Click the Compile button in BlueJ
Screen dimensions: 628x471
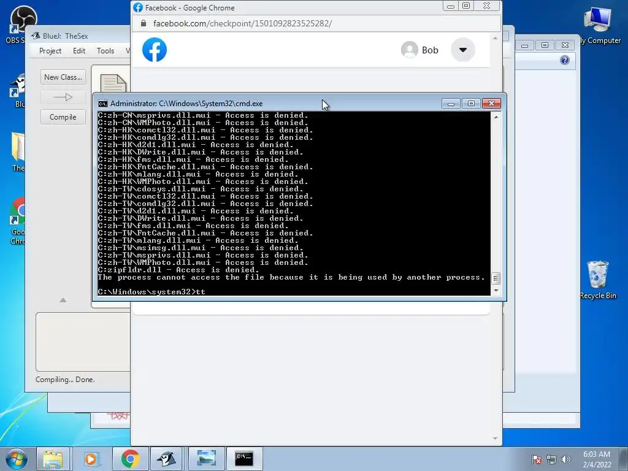pyautogui.click(x=63, y=117)
